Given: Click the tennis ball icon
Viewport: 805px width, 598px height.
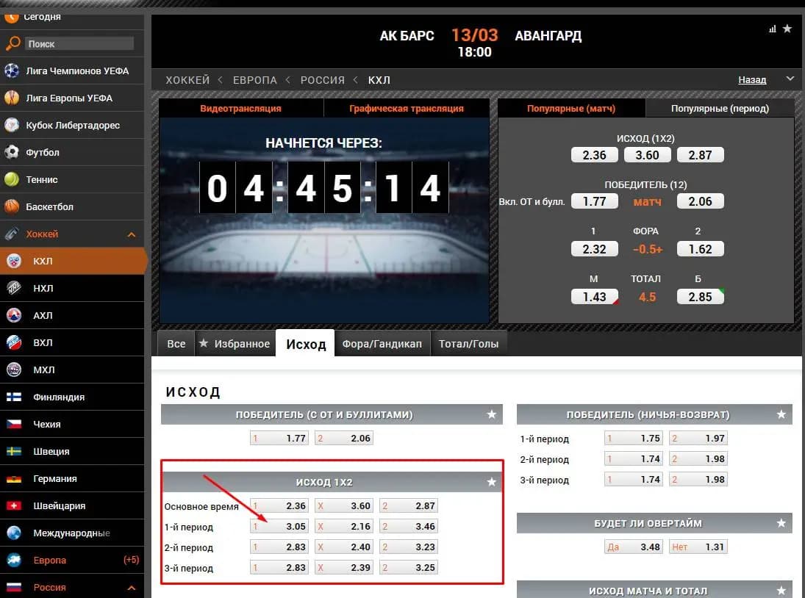Looking at the screenshot, I should (x=12, y=179).
